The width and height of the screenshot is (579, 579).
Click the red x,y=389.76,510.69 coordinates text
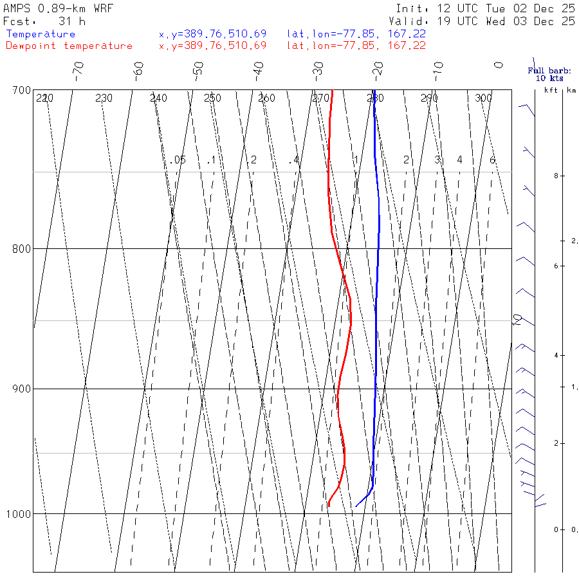click(213, 46)
